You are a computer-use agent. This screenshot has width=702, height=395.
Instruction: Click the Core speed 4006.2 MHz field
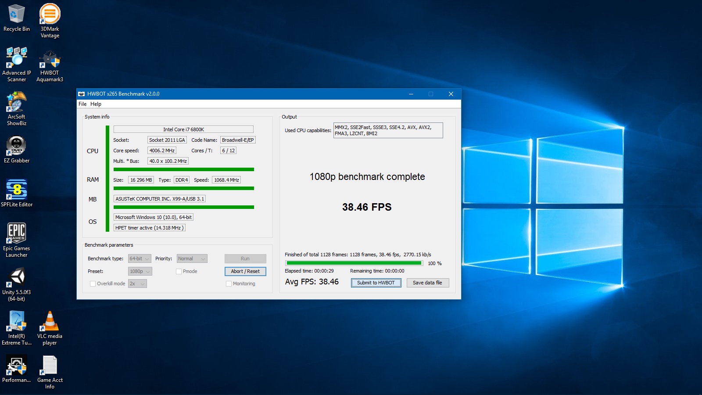[x=162, y=151]
